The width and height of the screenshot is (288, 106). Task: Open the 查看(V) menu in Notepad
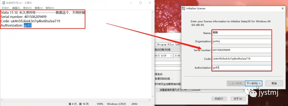[39, 8]
